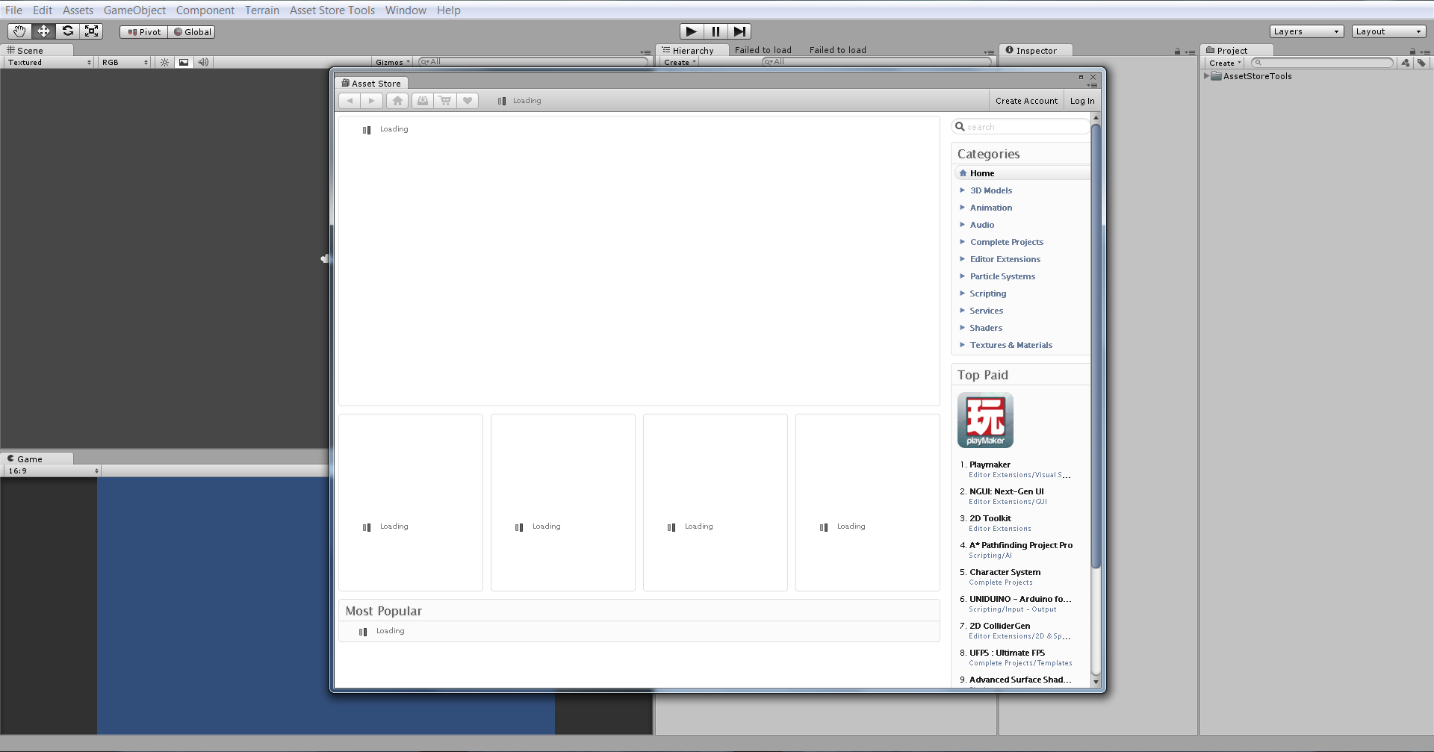The image size is (1434, 752).
Task: Open the Terrain menu
Action: tap(262, 10)
